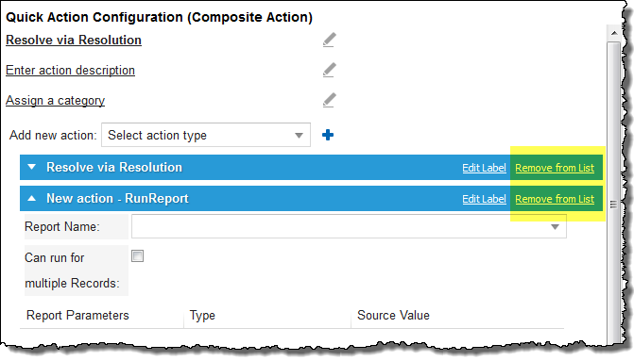Image resolution: width=634 pixels, height=361 pixels.
Task: Click pencil icon beside Resolve via Resolution title
Action: [x=329, y=40]
